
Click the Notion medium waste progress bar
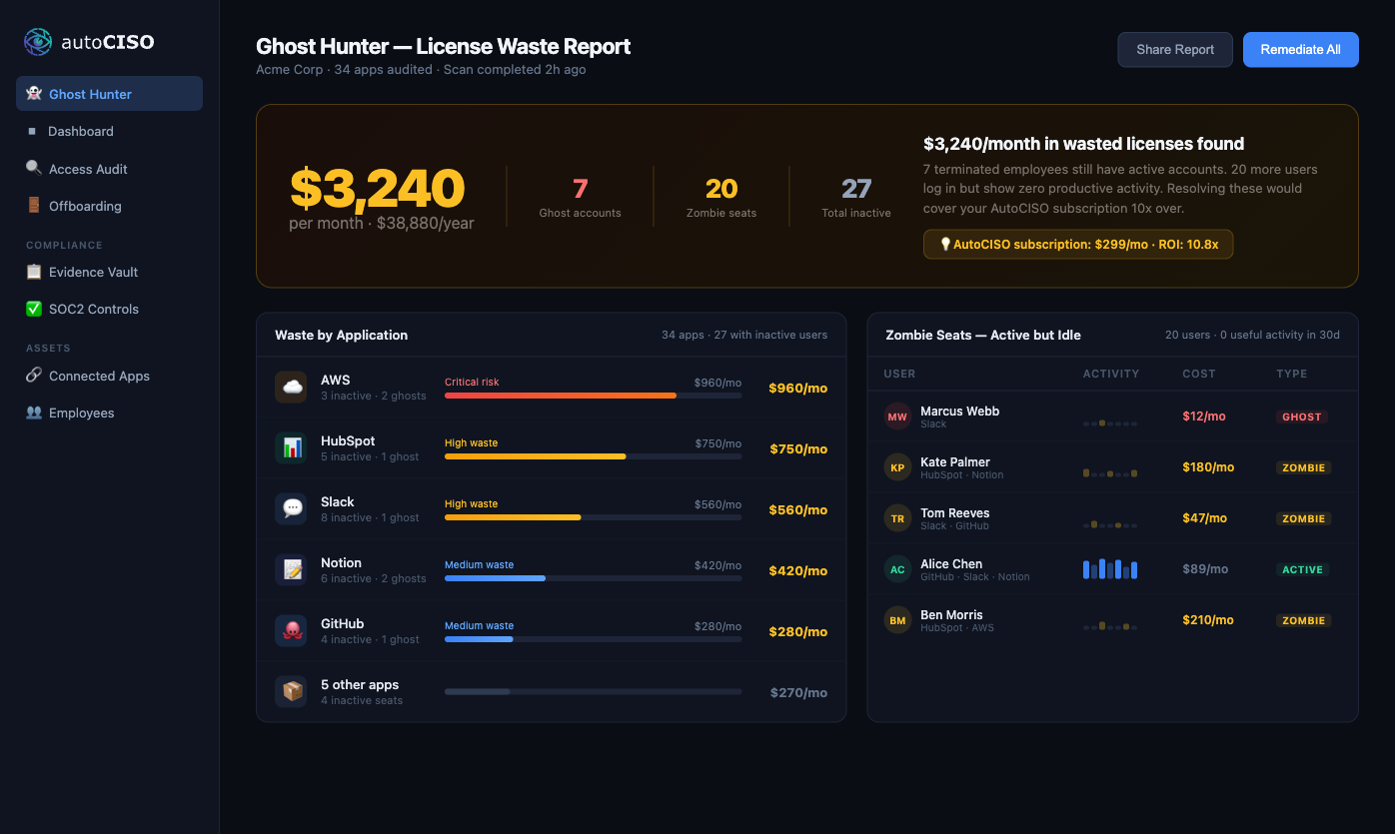pos(593,578)
